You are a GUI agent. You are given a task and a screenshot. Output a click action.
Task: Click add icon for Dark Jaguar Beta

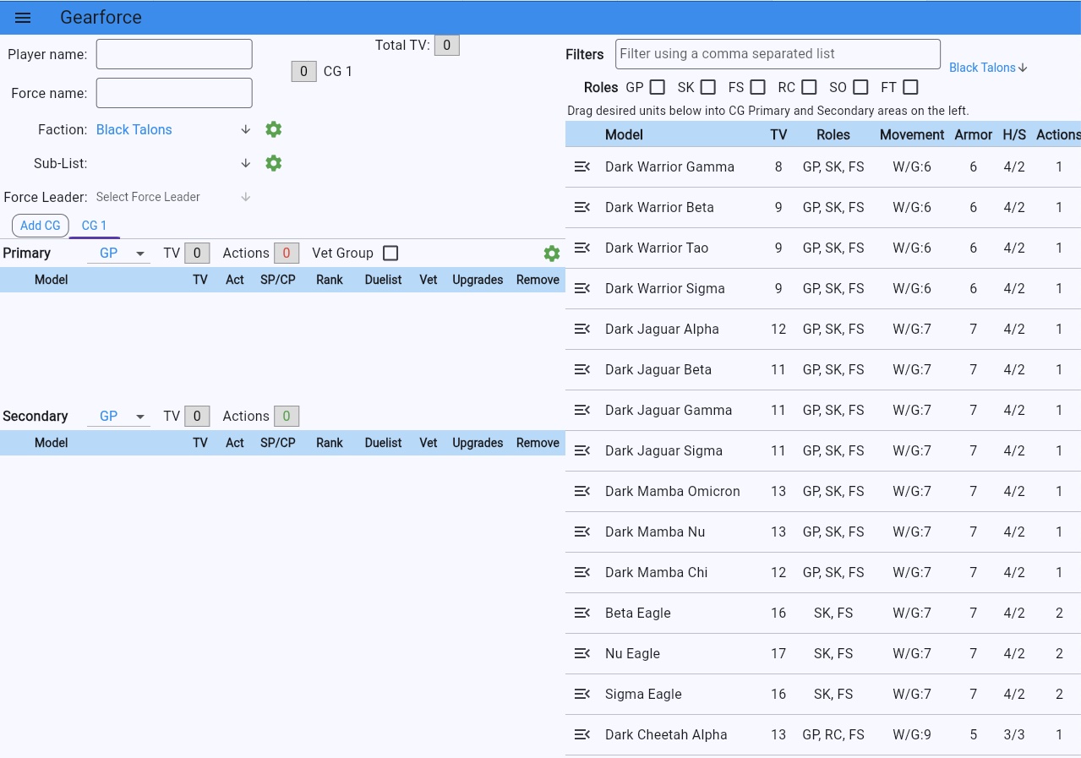[582, 369]
